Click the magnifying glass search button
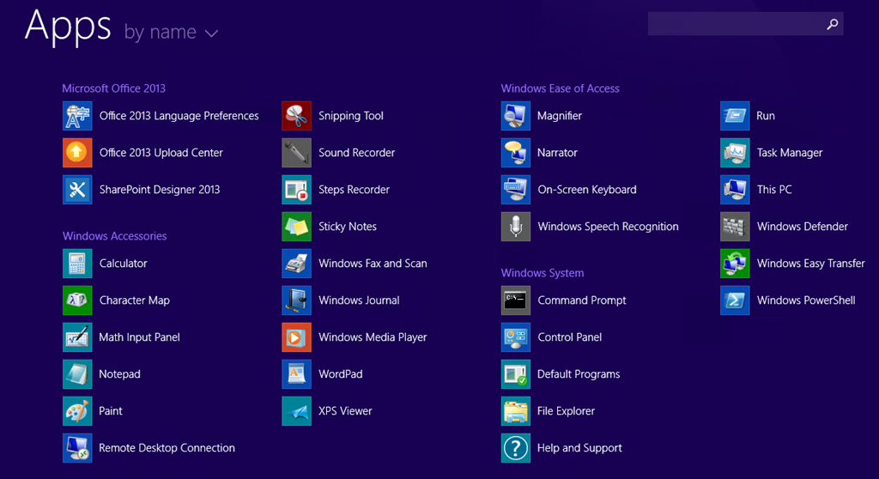Viewport: 879px width, 479px height. (x=833, y=23)
